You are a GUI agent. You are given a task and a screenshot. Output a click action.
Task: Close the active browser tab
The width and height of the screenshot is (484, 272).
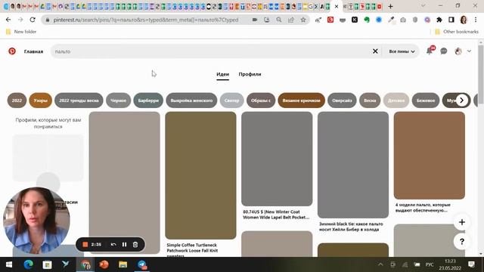[x=337, y=6]
